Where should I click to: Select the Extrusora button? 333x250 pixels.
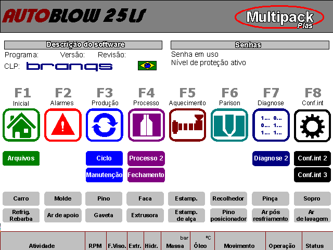(x=145, y=215)
